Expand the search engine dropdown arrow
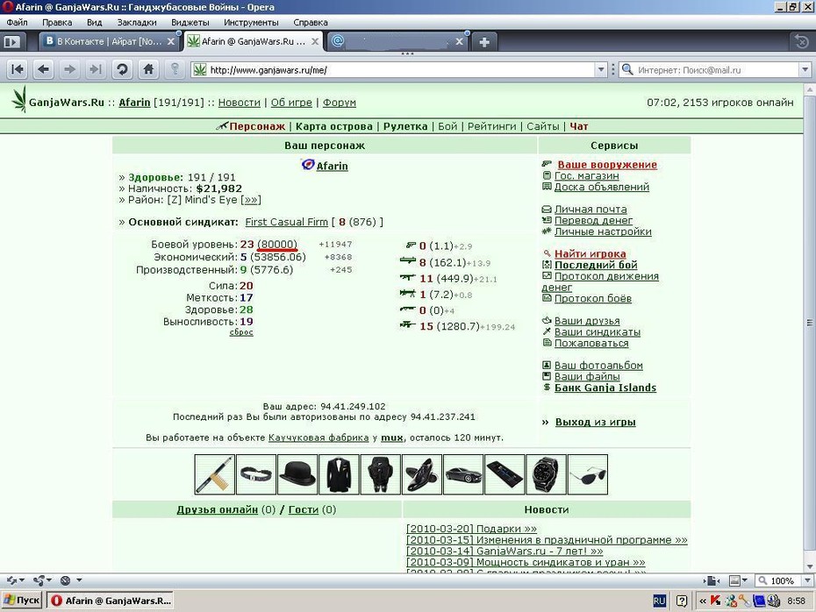Viewport: 816px width, 612px height. pyautogui.click(x=805, y=69)
